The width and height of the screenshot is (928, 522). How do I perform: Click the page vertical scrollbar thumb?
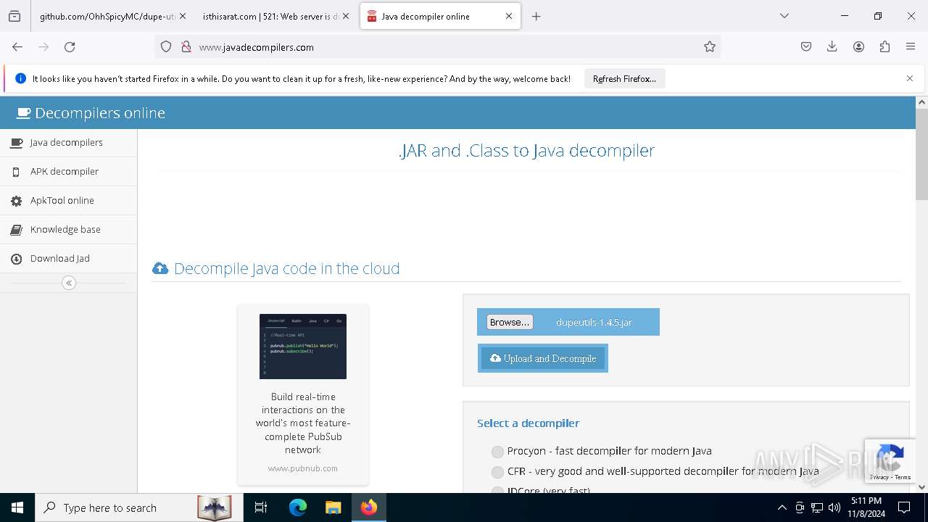921,154
